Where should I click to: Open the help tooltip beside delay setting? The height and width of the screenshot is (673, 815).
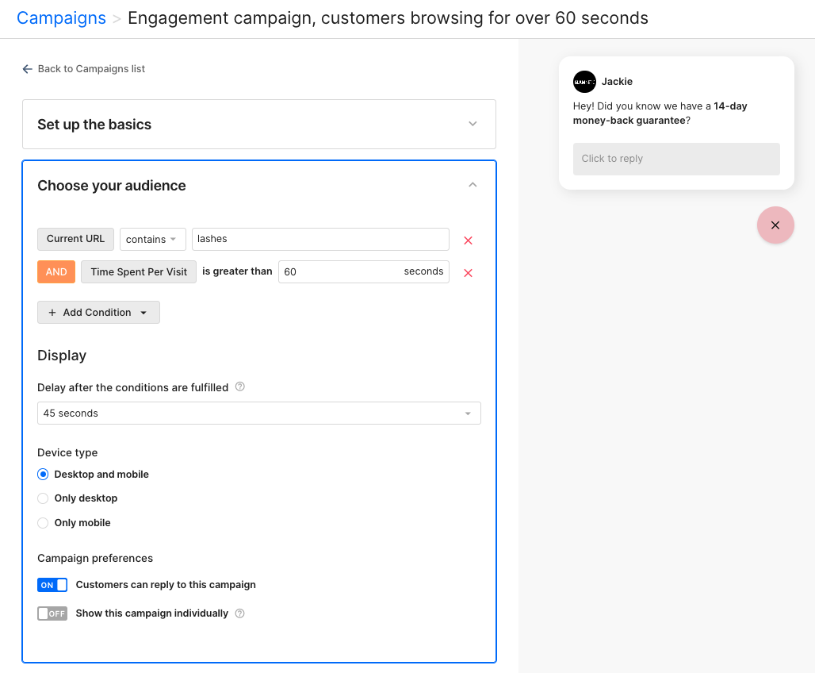(x=239, y=387)
